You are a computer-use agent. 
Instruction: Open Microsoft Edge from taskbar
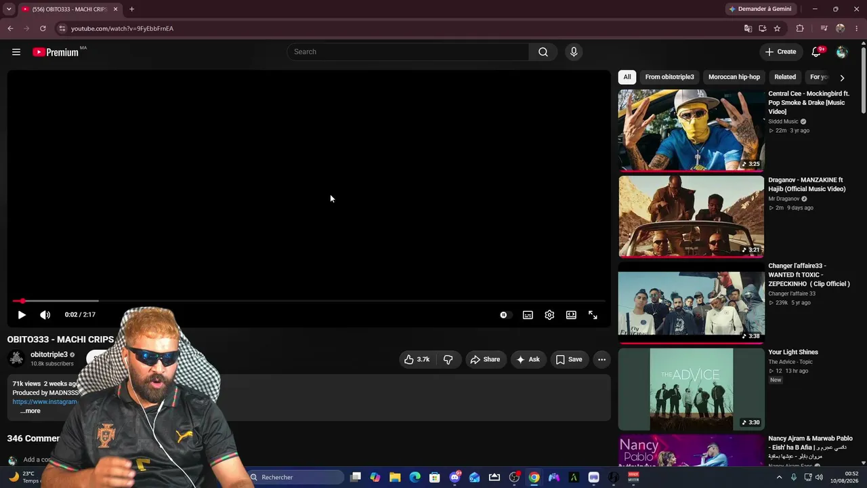tap(415, 477)
